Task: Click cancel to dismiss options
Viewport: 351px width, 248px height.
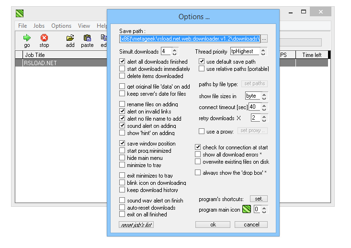Action: point(251,225)
